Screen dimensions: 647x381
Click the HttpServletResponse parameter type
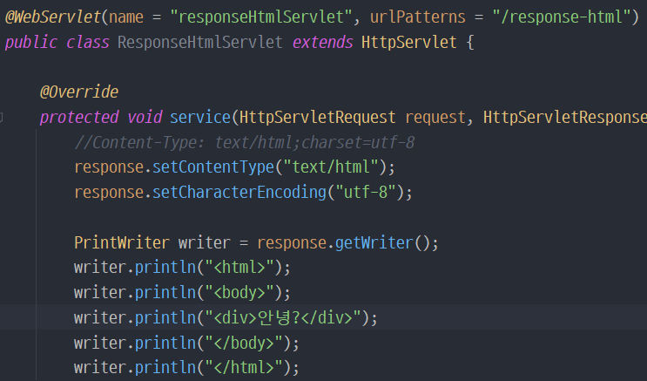pos(565,118)
